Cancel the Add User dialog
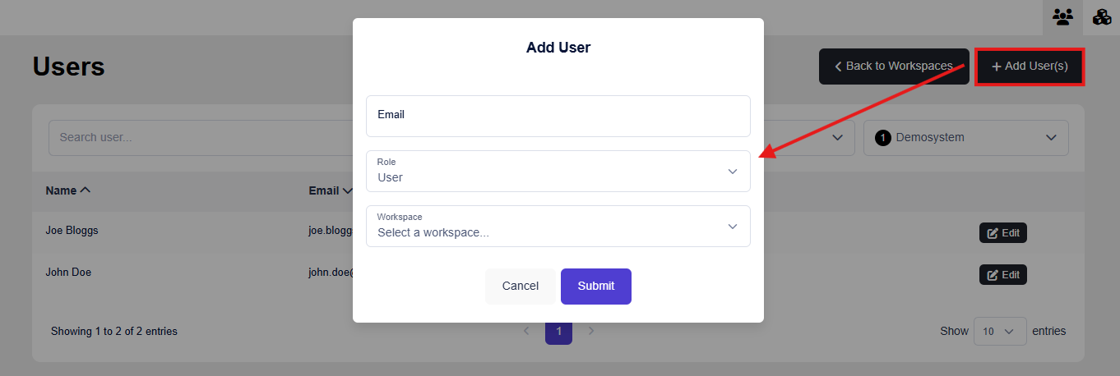 (x=520, y=287)
